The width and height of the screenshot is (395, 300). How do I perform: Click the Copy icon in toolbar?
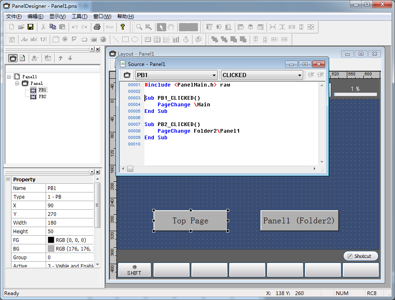click(x=53, y=27)
